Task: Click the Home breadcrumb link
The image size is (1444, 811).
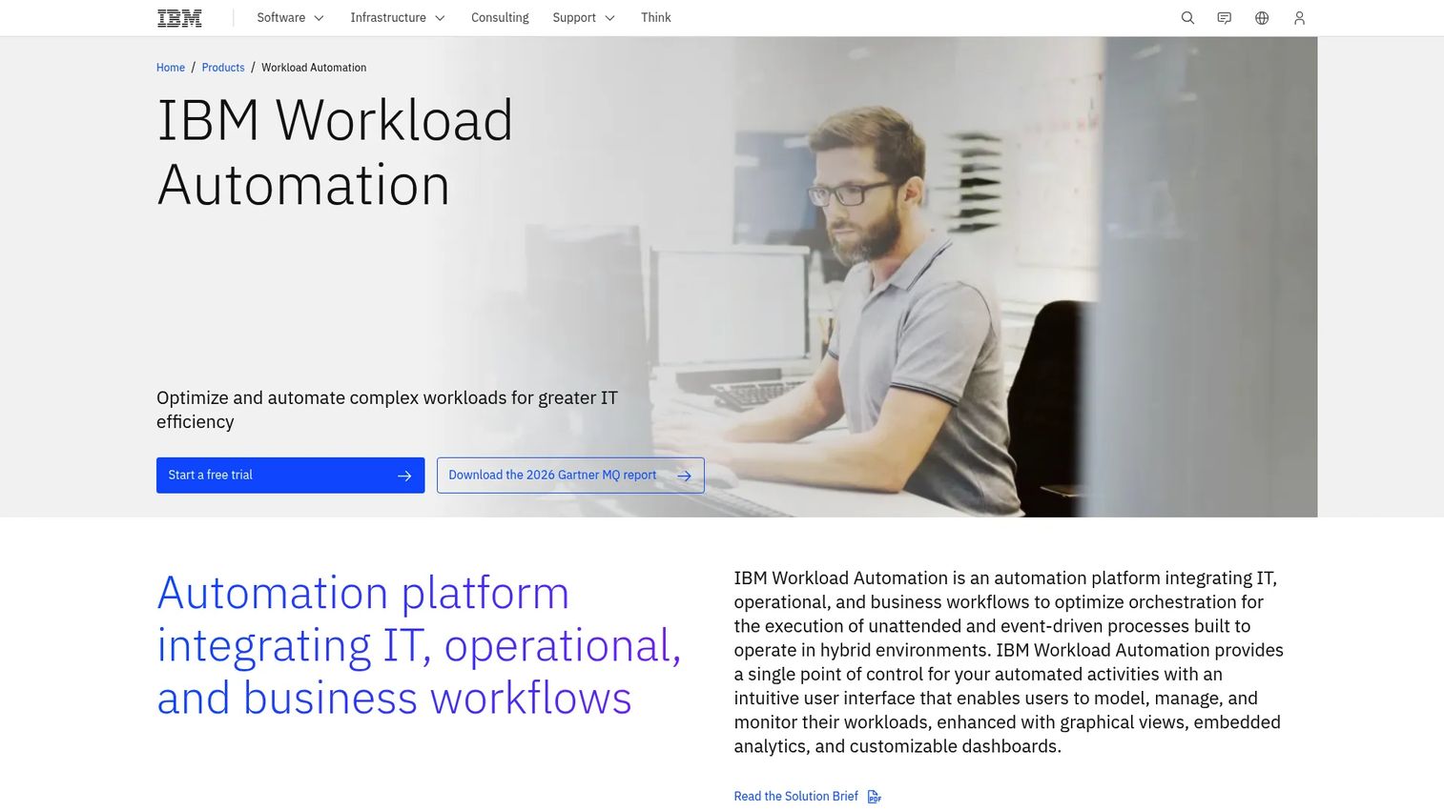Action: pyautogui.click(x=171, y=68)
